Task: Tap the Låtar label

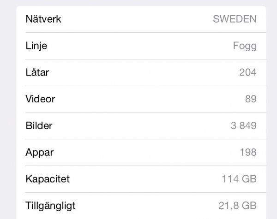Action: [x=37, y=72]
